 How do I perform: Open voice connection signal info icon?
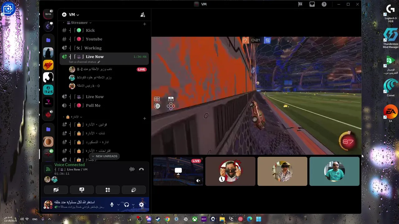48,169
